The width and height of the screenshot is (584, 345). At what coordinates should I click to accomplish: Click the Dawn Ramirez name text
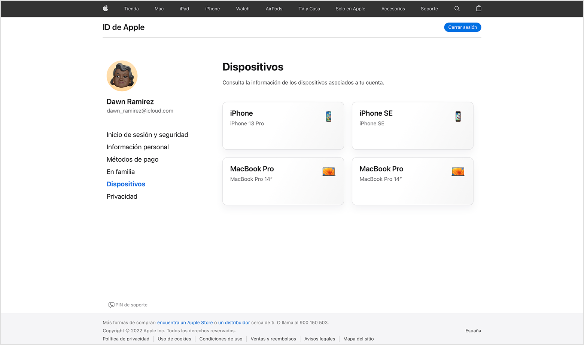tap(130, 102)
